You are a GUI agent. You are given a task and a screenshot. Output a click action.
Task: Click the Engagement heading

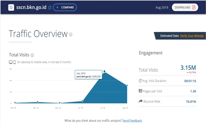[151, 53]
